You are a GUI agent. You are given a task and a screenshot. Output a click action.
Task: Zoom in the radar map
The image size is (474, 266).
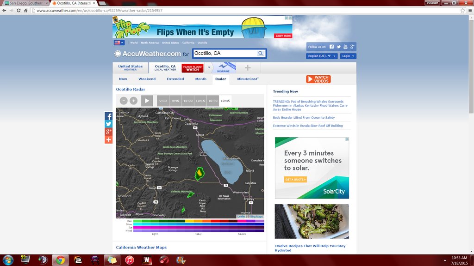pyautogui.click(x=133, y=101)
